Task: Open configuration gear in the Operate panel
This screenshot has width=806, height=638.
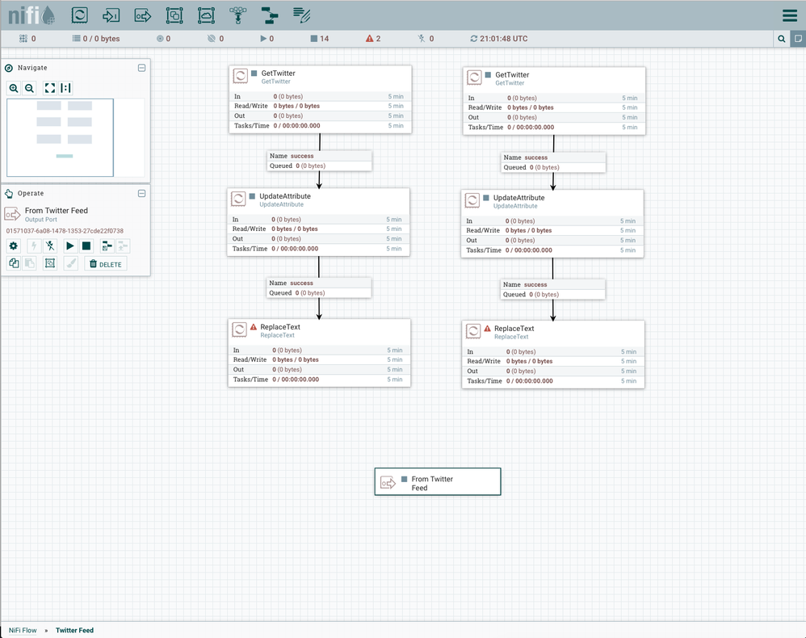Action: (x=13, y=246)
